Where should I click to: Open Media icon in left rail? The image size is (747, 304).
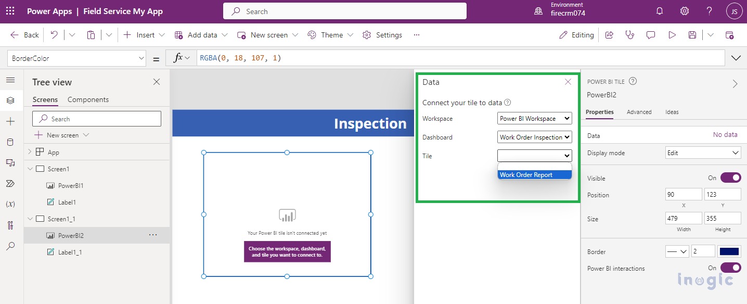pyautogui.click(x=10, y=163)
